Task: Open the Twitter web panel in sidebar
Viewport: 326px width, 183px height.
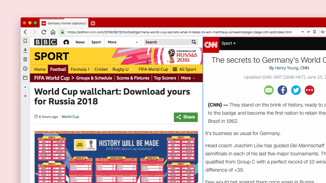Action: tap(25, 87)
